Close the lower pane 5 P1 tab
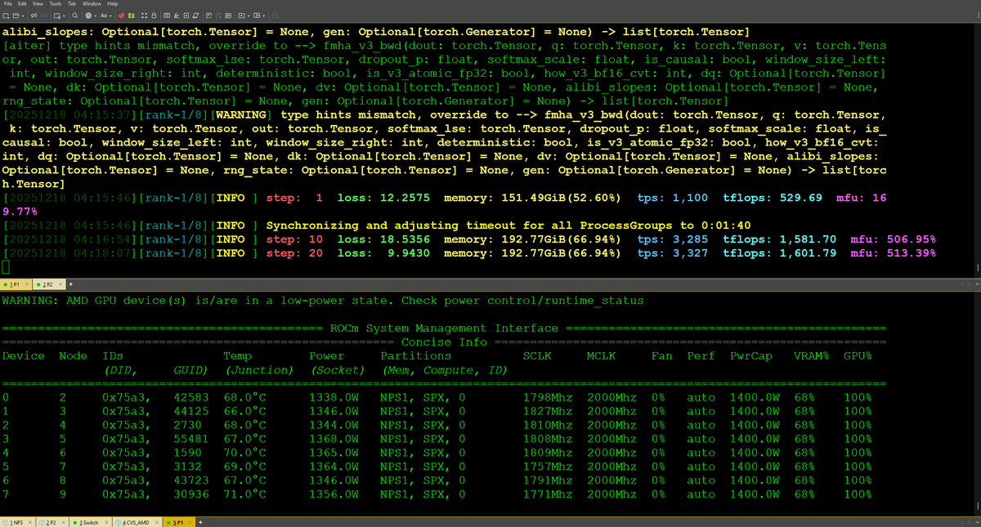The height and width of the screenshot is (527, 981). pyautogui.click(x=190, y=522)
